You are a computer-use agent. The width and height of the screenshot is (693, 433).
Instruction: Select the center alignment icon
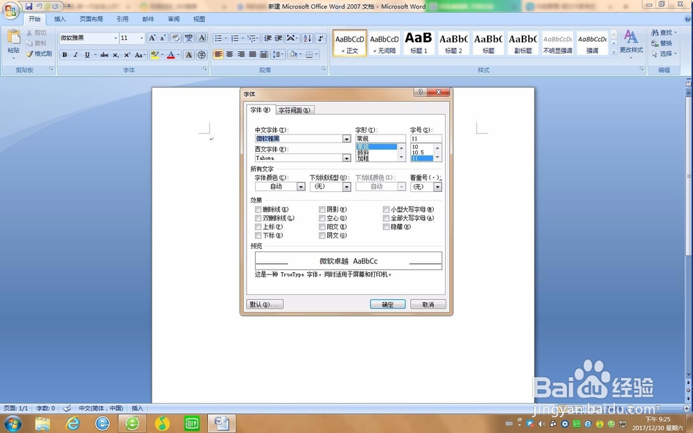click(229, 54)
